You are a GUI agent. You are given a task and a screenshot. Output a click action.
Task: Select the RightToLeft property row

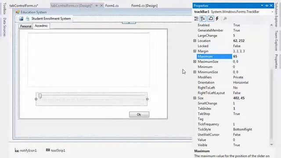(x=233, y=88)
